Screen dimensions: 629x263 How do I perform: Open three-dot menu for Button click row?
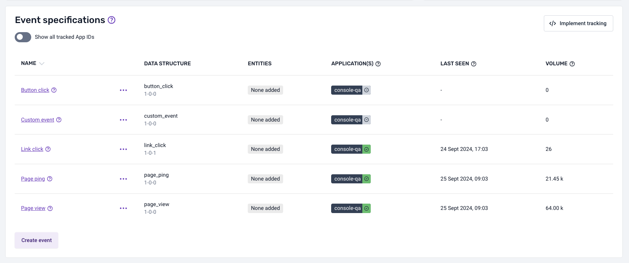tap(123, 90)
